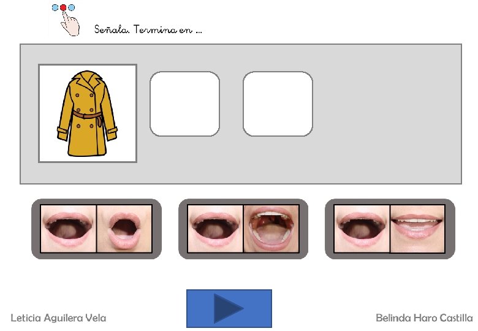Screen dimensions: 478x331
Task: Click the empty rounded box nearest the coat
Action: pos(184,104)
